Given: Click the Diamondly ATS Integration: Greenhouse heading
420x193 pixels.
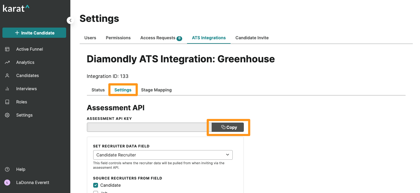Looking at the screenshot, I should point(181,59).
